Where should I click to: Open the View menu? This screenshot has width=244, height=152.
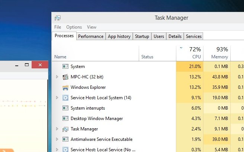pos(91,27)
